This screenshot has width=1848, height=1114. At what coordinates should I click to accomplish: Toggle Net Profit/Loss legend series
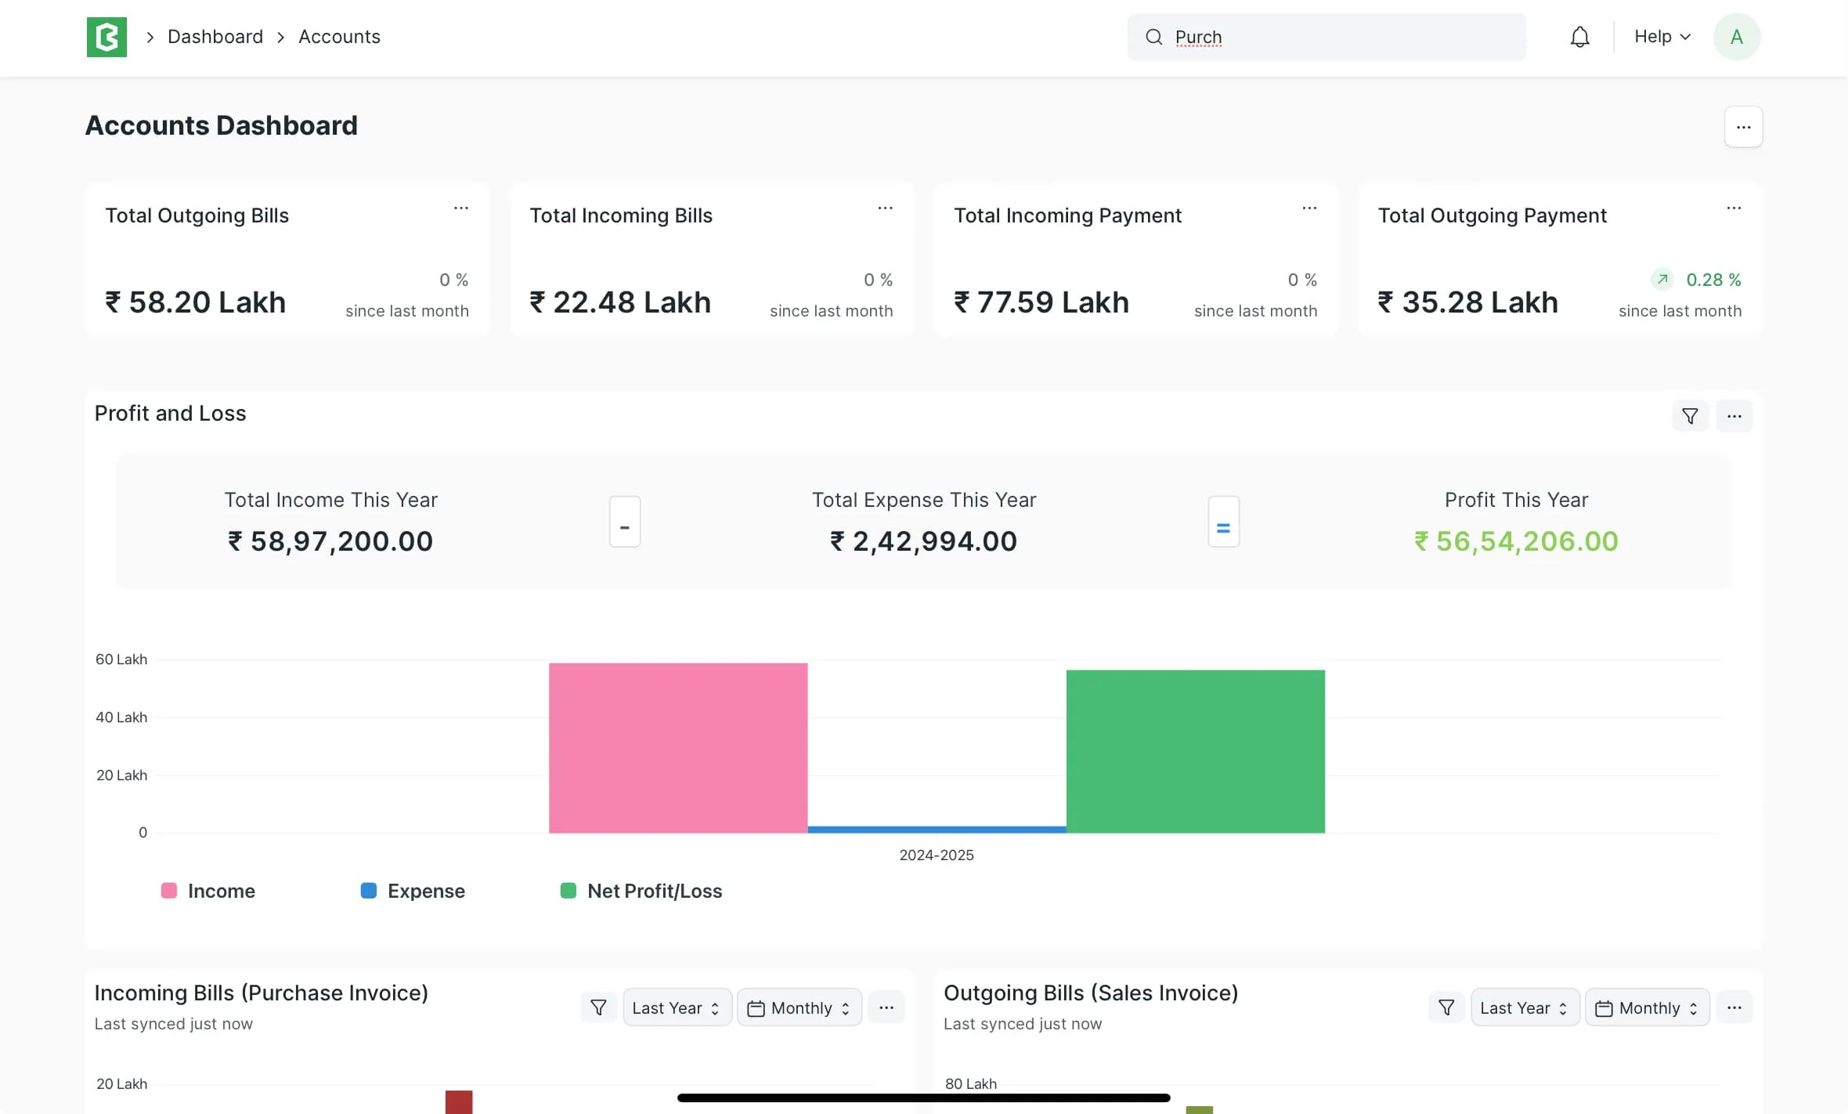pyautogui.click(x=641, y=891)
